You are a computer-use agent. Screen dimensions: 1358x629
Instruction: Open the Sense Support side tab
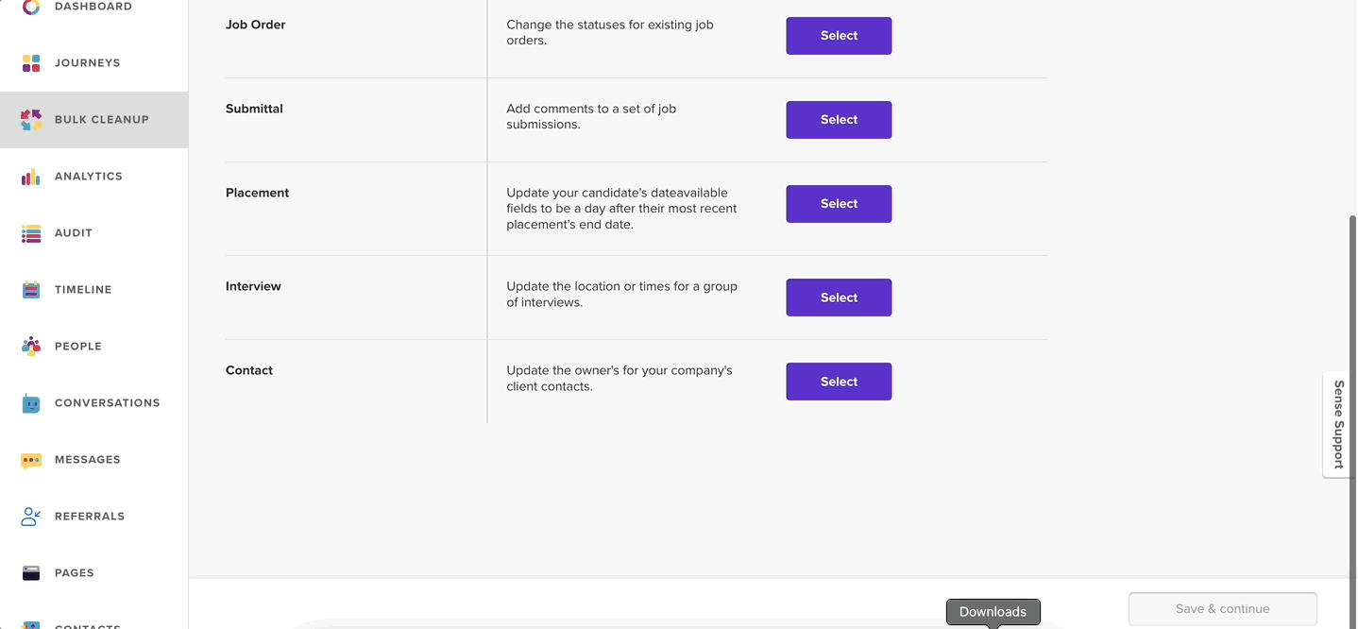(x=1339, y=424)
